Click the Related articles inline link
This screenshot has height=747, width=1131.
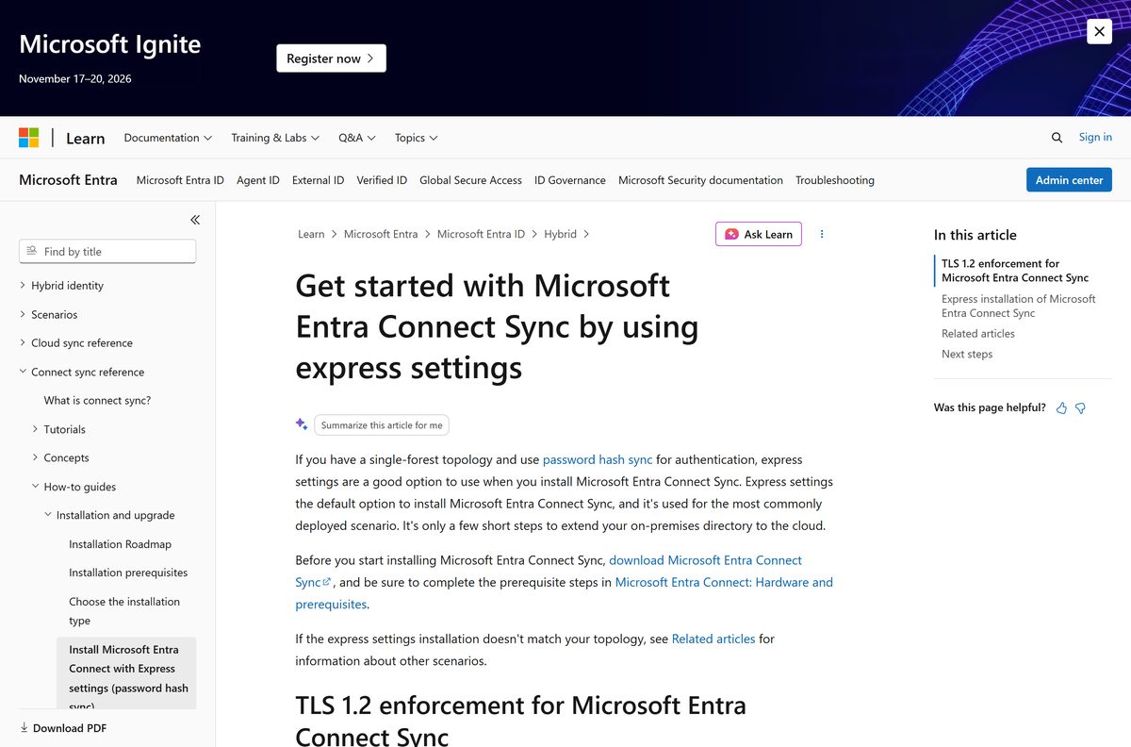tap(713, 639)
